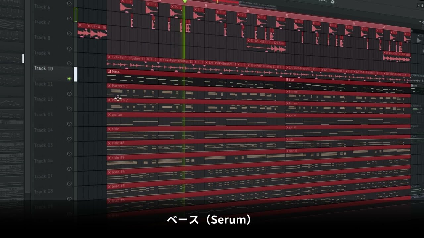The width and height of the screenshot is (424, 238).
Task: Open the clip menu icon of leftmost Pattern 1 clip
Action: tap(109, 86)
